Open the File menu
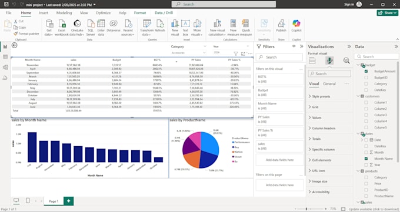Image resolution: width=400 pixels, height=212 pixels. (8, 13)
